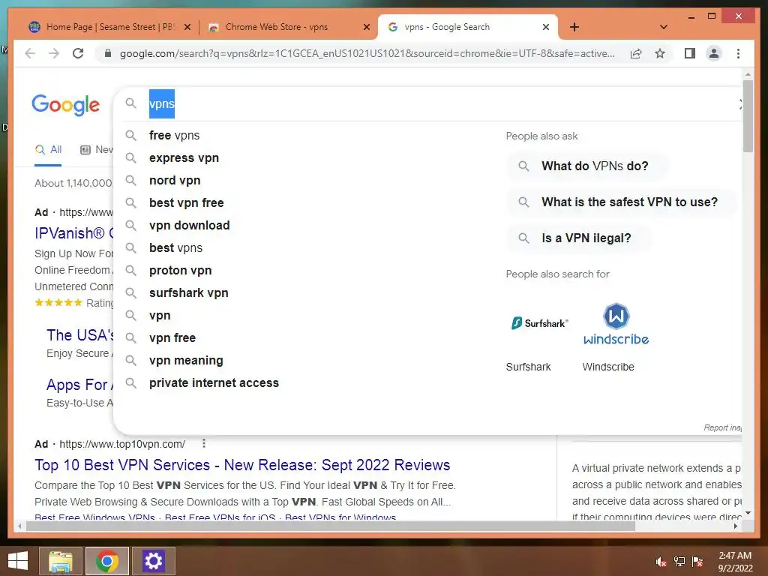This screenshot has height=576, width=768.
Task: Click the magnifier icon beside 'free vpns'
Action: click(x=130, y=135)
